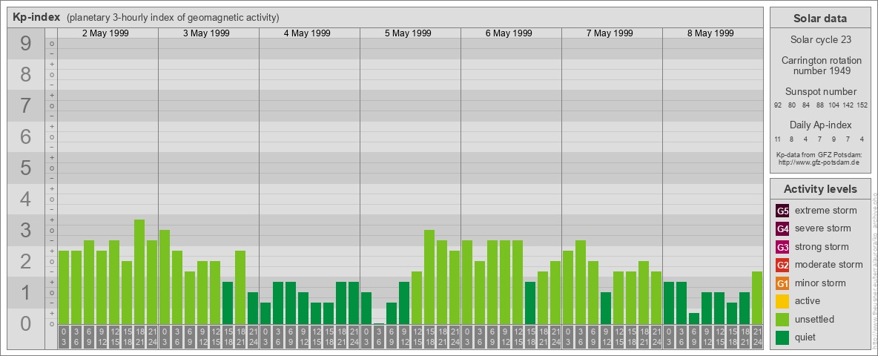
Task: Click the moderate storm legend label
Action: point(829,265)
